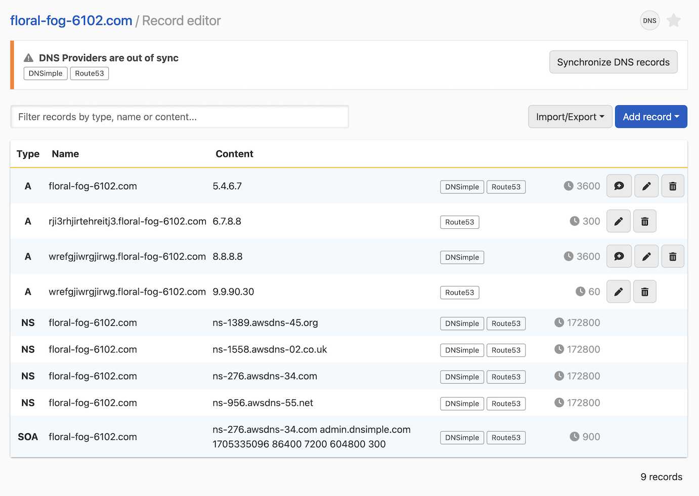Click TTL value 3600 on 8.8.8.8 record
The width and height of the screenshot is (699, 496).
tap(588, 256)
